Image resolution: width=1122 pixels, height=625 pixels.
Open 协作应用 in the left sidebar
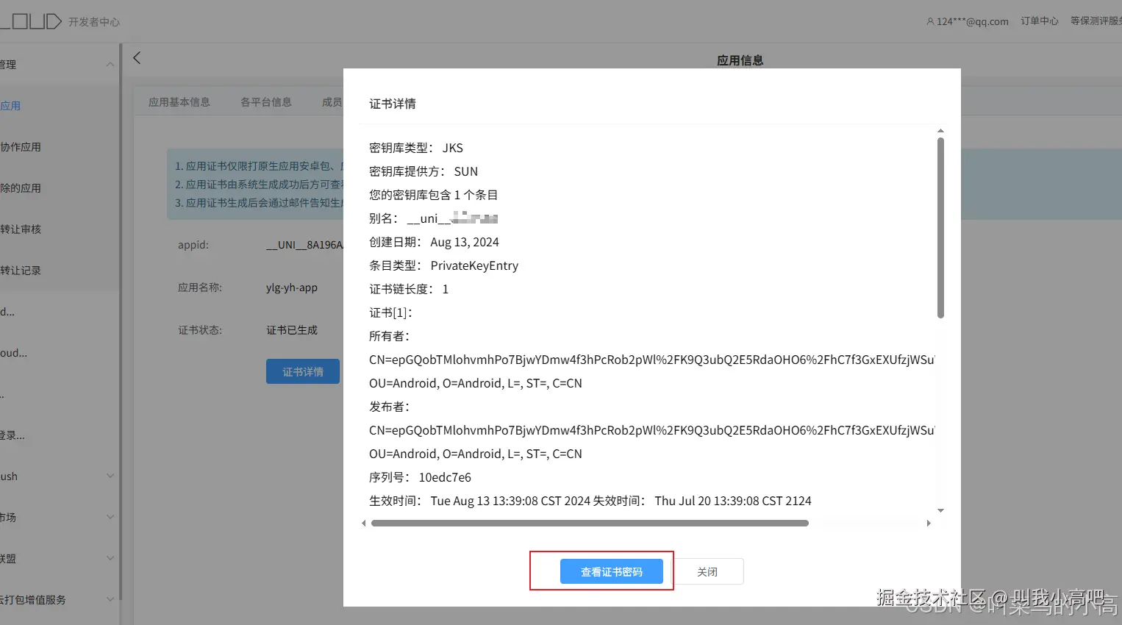coord(21,147)
